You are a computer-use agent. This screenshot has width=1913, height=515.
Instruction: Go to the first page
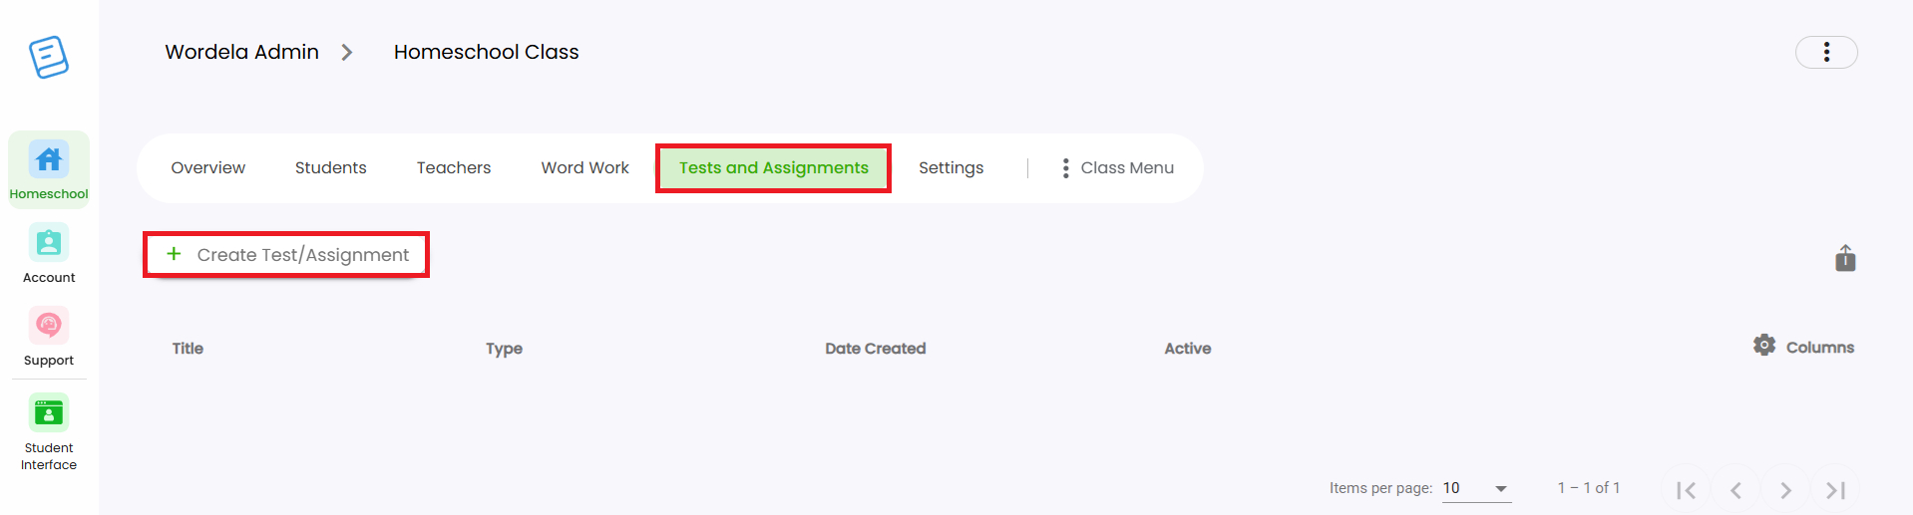point(1686,490)
